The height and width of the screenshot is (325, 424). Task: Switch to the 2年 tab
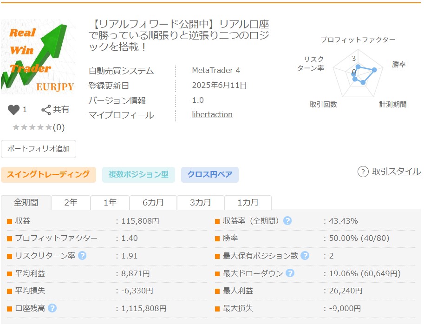tap(71, 203)
